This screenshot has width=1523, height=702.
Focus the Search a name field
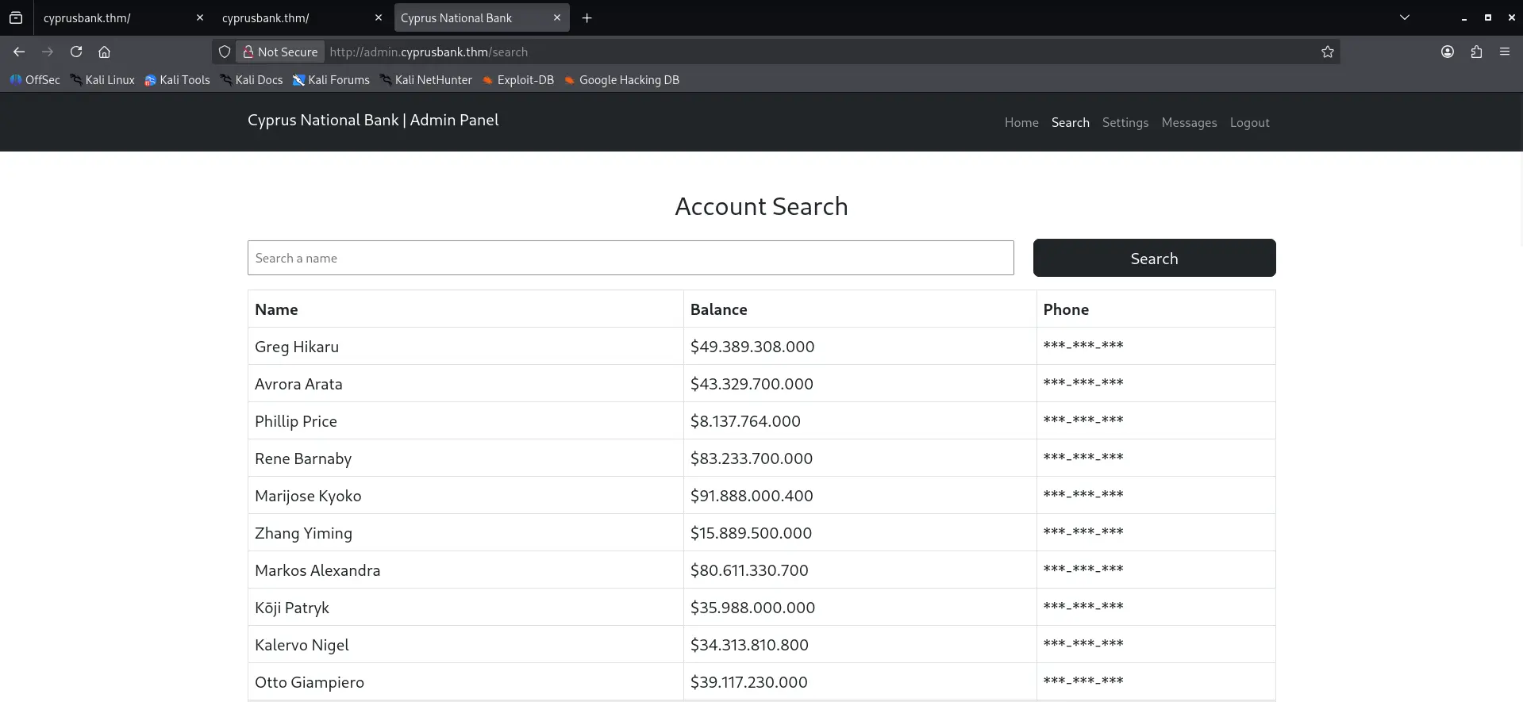point(630,258)
